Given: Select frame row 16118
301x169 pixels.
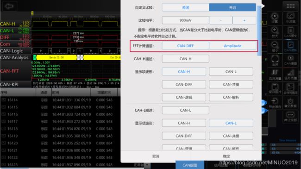Looking at the screenshot, I should pos(60,129).
